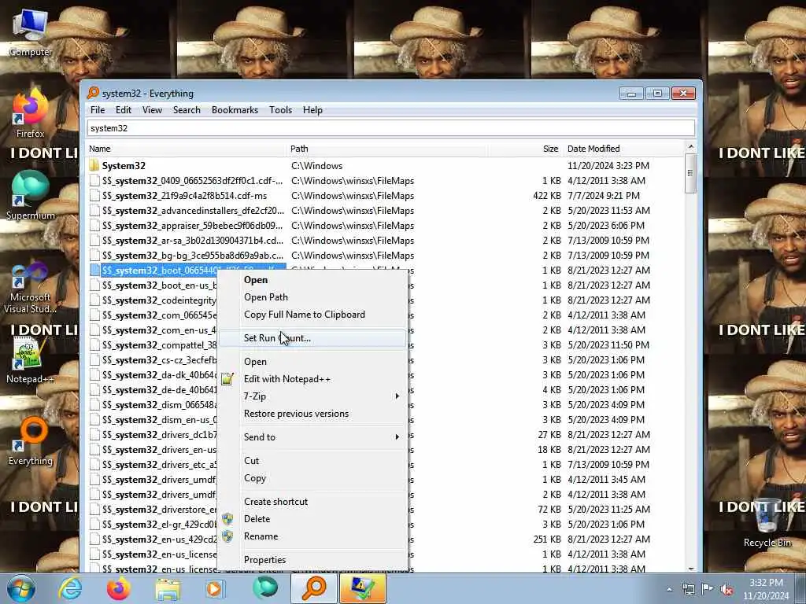806x604 pixels.
Task: Choose Open Path in context menu
Action: (x=312, y=297)
